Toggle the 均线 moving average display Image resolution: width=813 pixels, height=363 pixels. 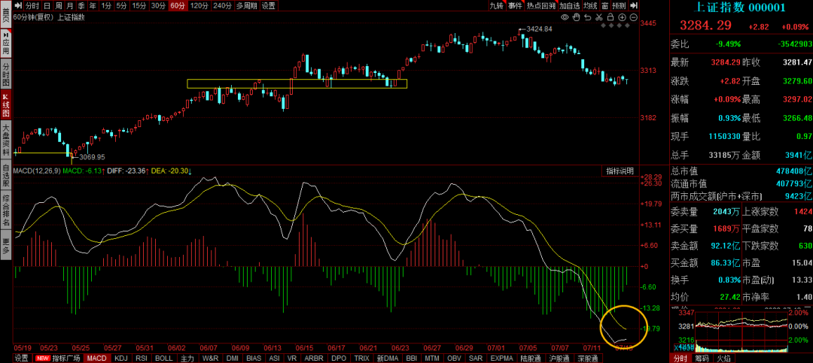click(590, 5)
